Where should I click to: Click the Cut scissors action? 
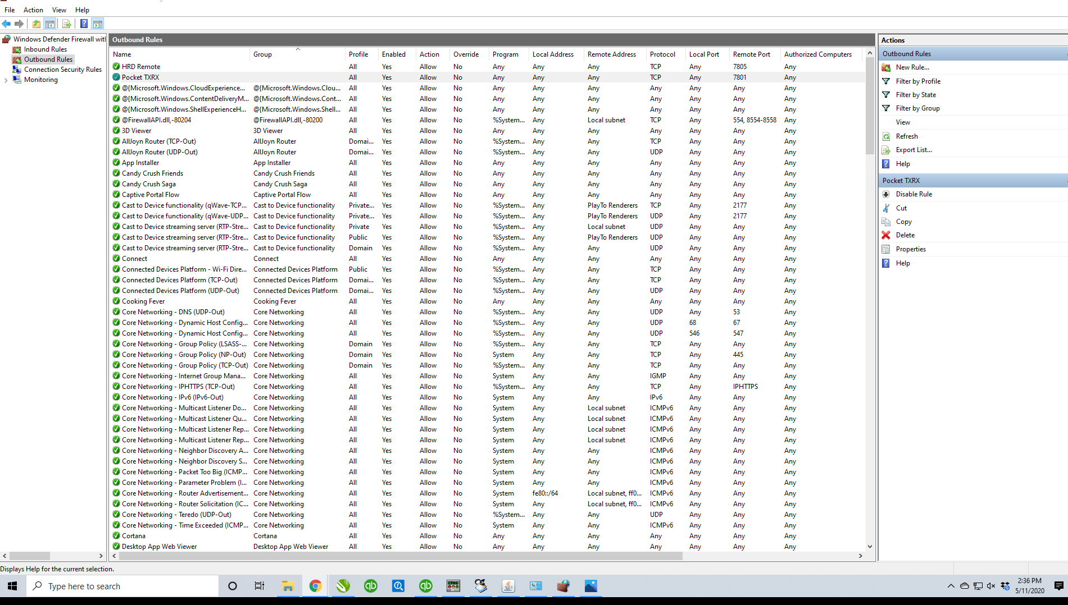[901, 208]
